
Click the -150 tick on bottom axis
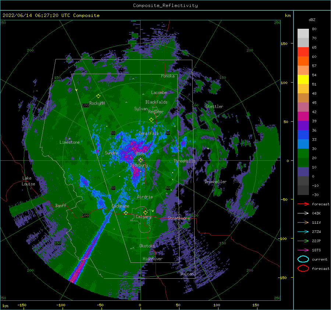pos(22,305)
